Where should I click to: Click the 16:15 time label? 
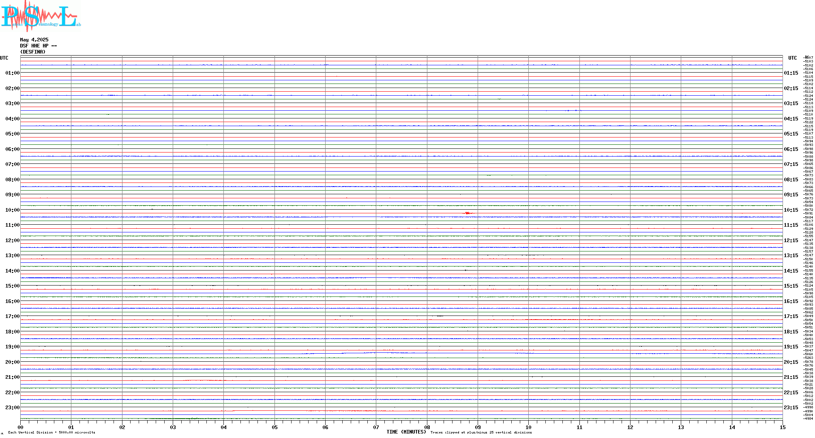791,301
